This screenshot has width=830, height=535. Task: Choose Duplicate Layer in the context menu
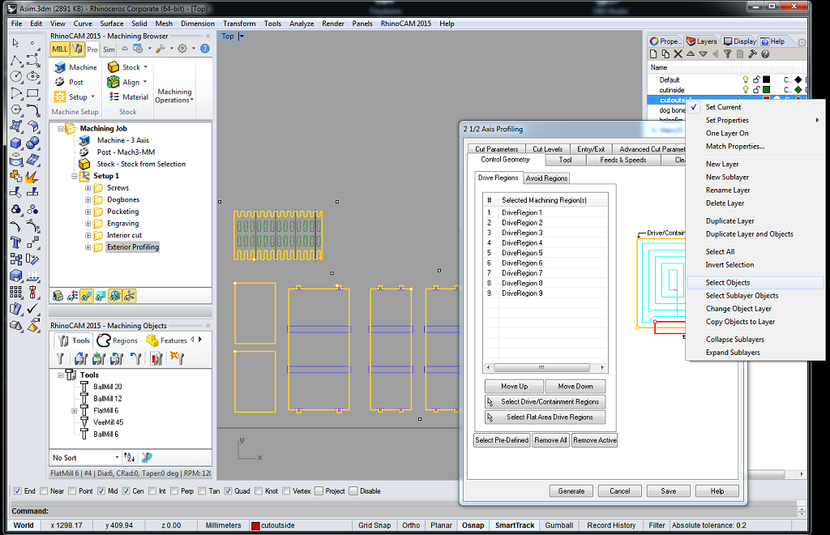point(729,220)
